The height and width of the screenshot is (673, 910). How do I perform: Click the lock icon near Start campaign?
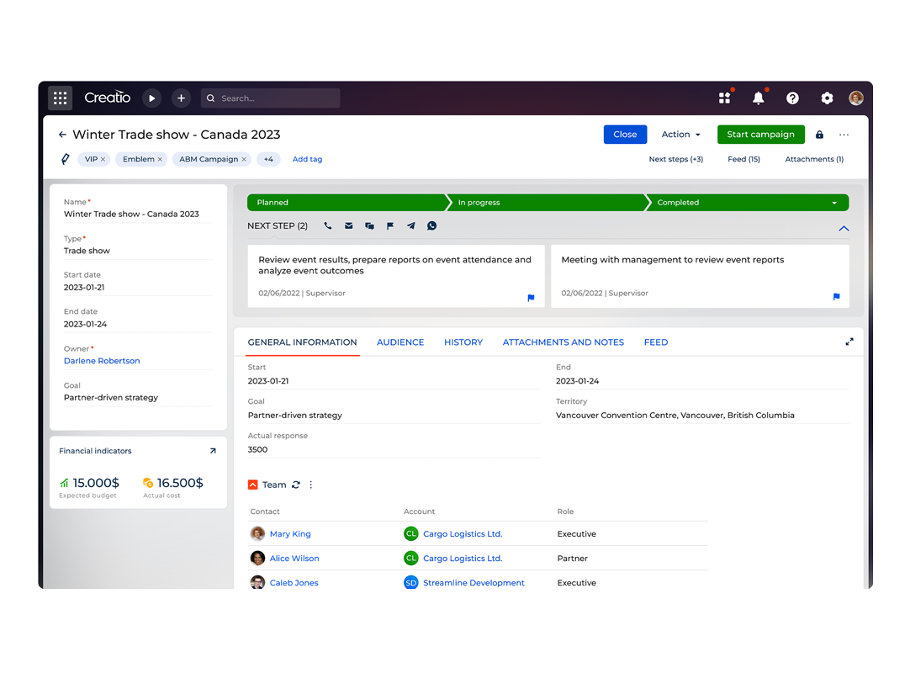coord(818,135)
